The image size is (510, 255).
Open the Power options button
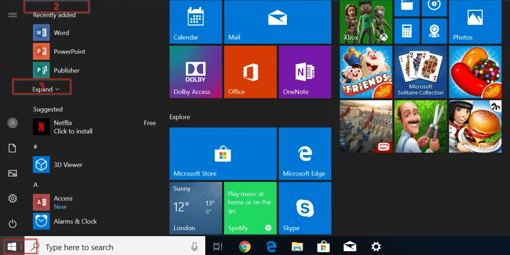pos(12,224)
